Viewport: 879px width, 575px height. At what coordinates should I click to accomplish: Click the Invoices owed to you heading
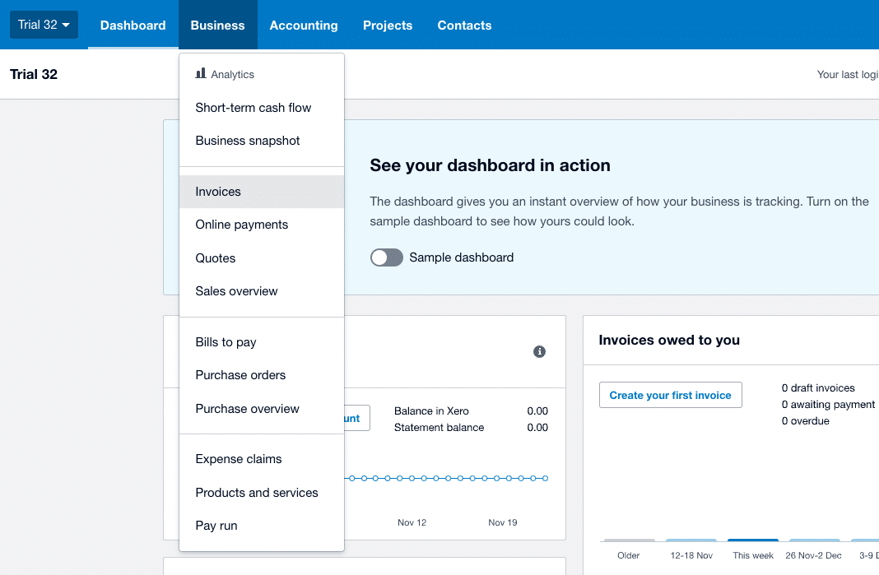point(669,341)
